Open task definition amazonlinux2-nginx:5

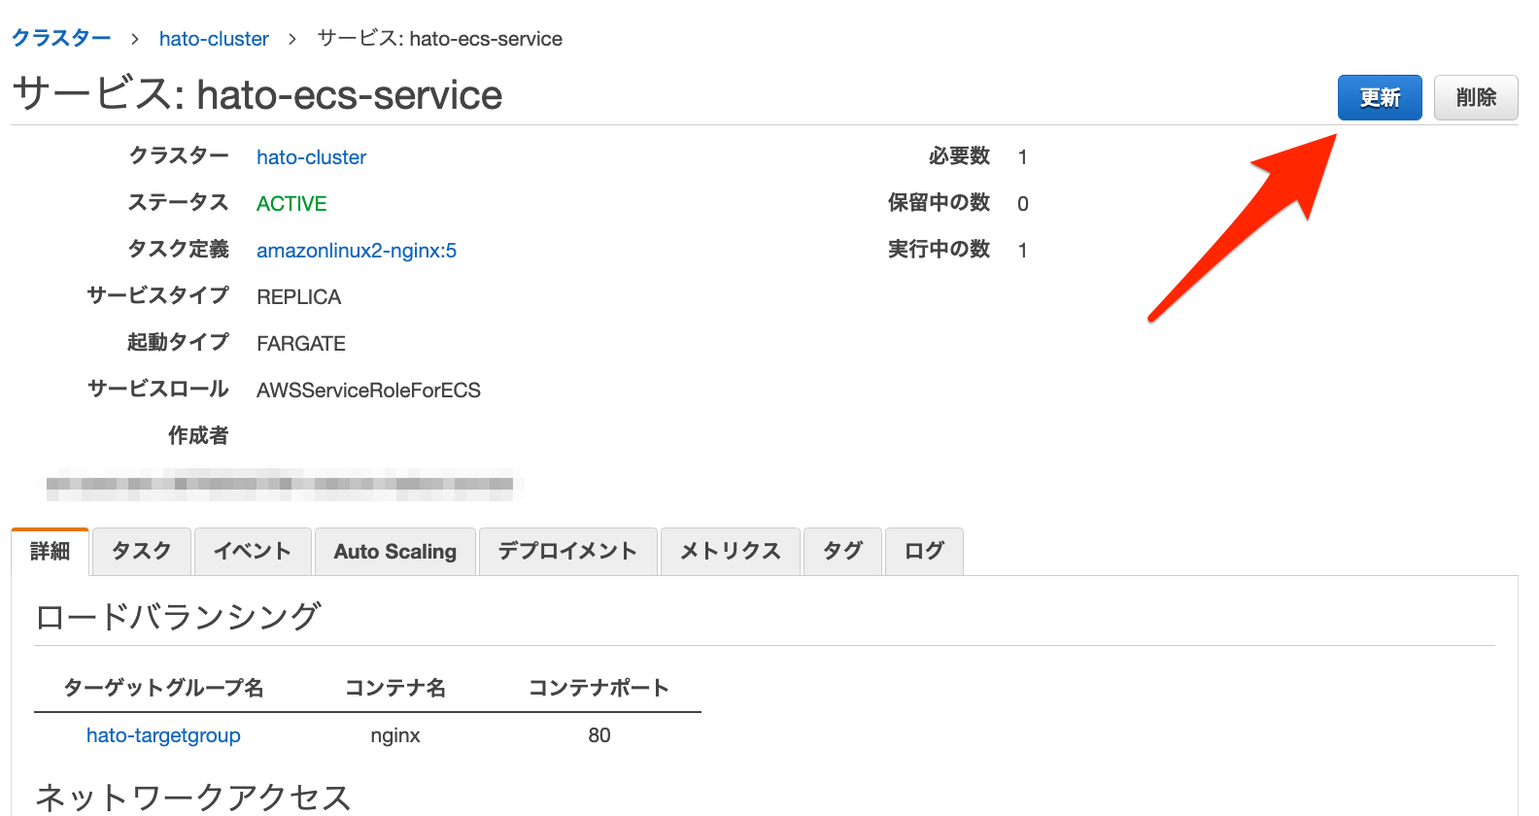[x=357, y=251]
